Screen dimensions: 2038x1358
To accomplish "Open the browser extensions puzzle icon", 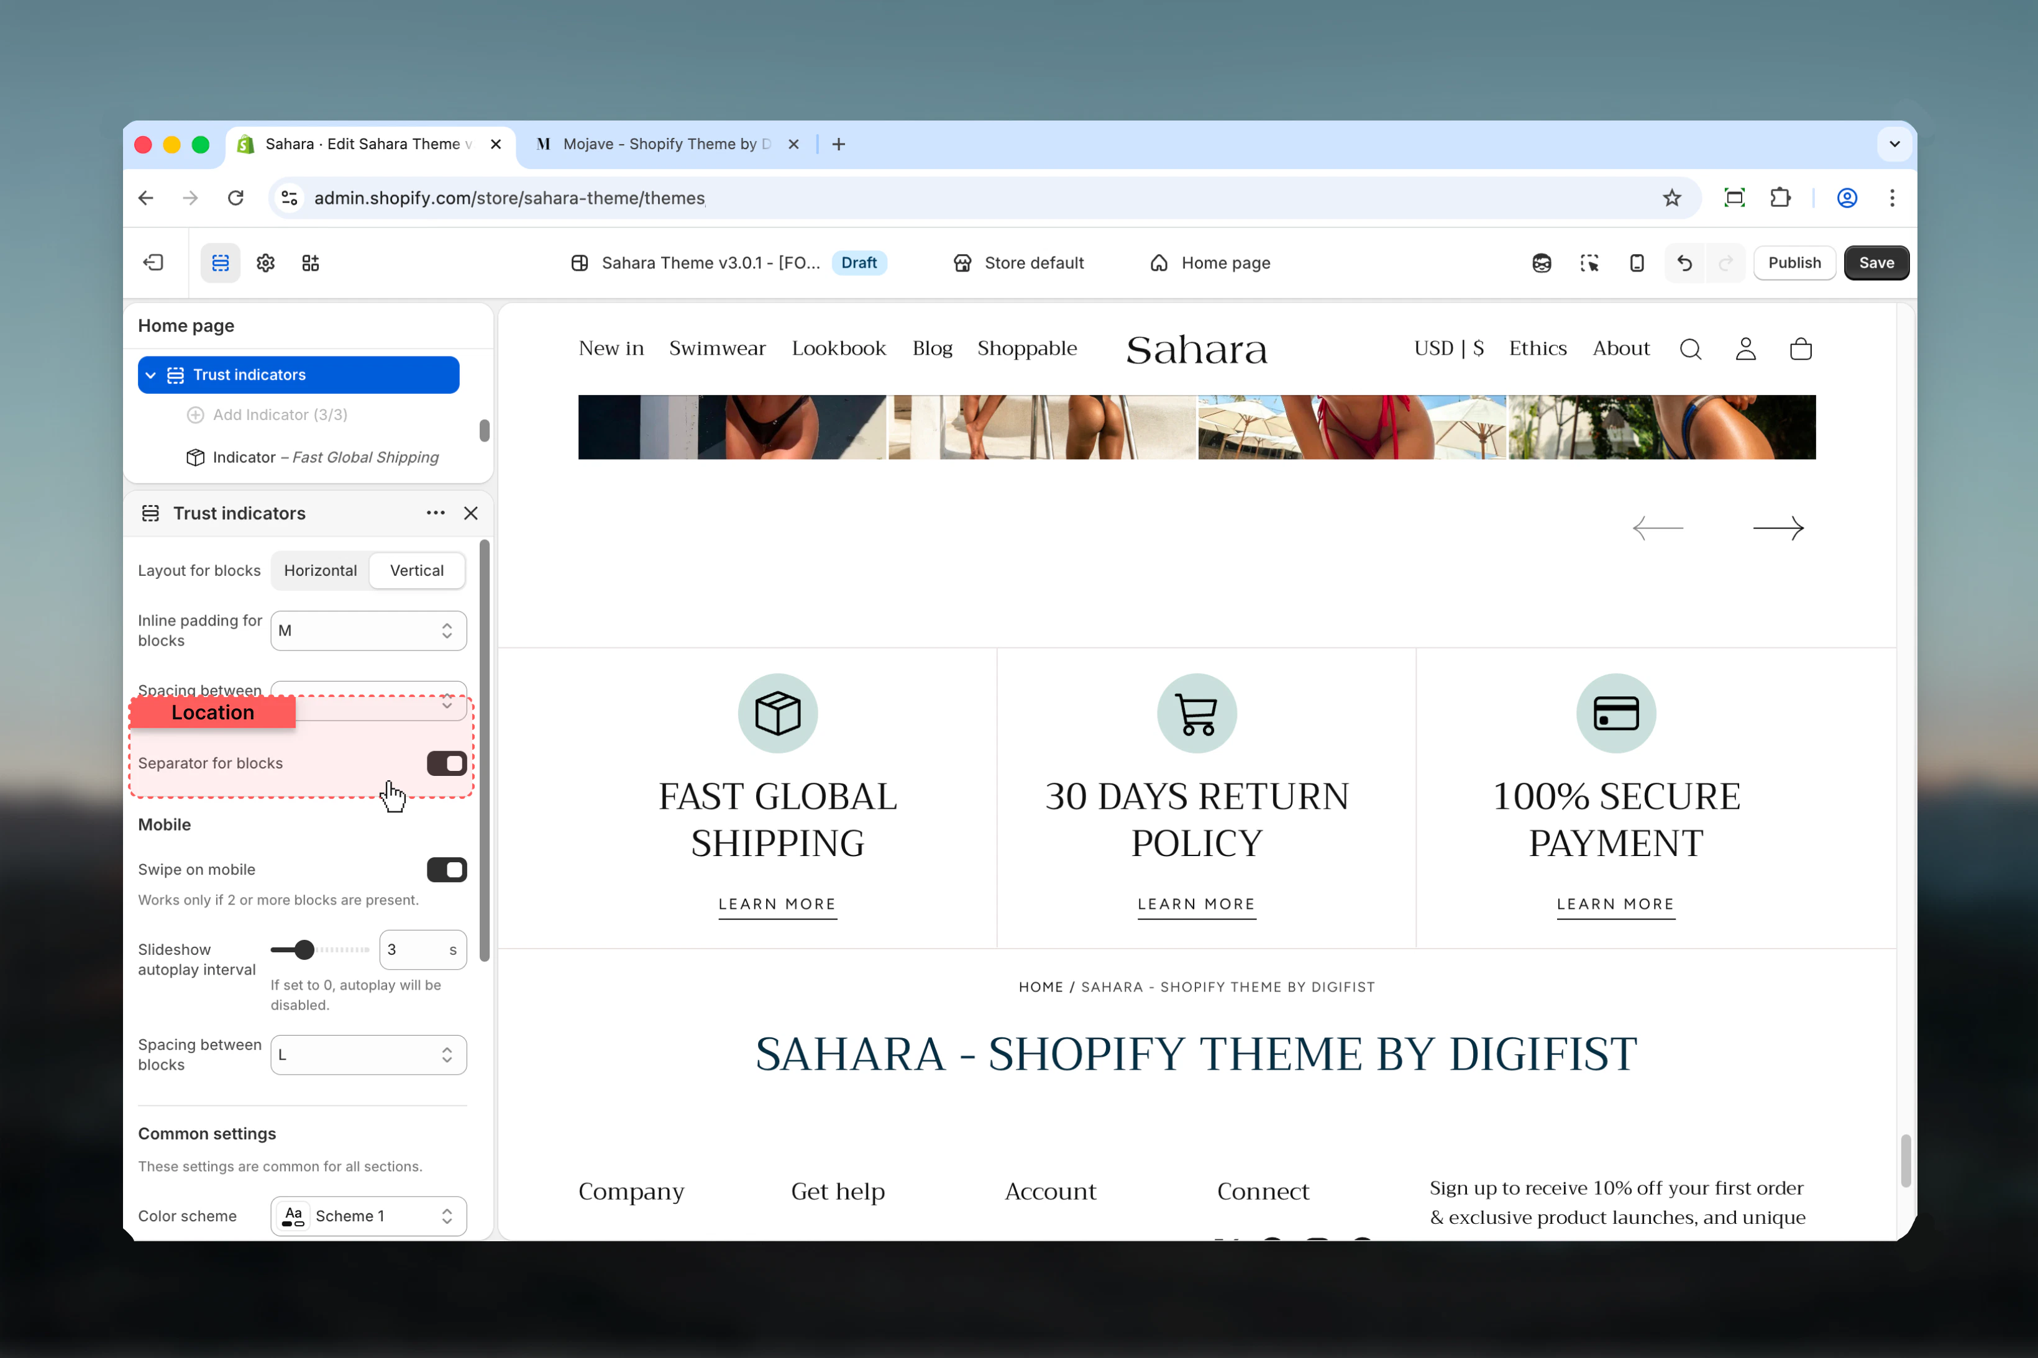I will coord(1780,198).
